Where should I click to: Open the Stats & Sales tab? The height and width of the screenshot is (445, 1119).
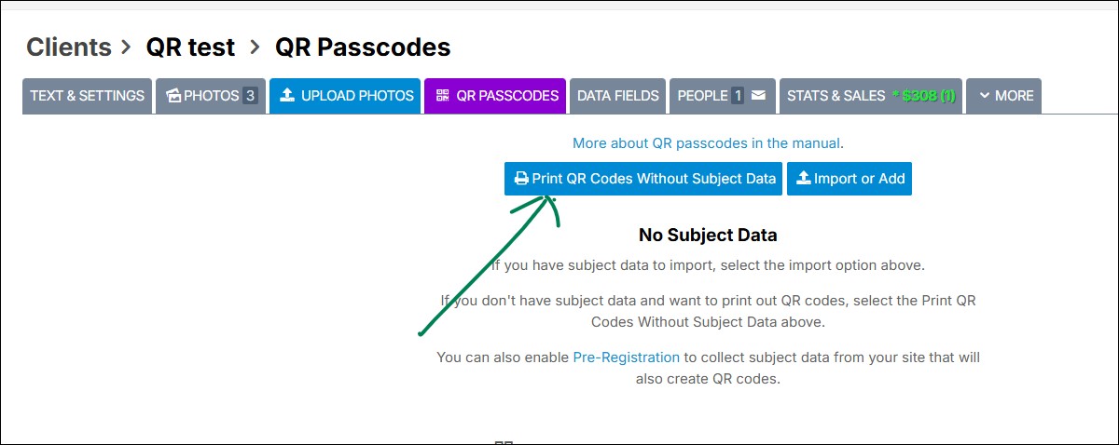(x=836, y=96)
